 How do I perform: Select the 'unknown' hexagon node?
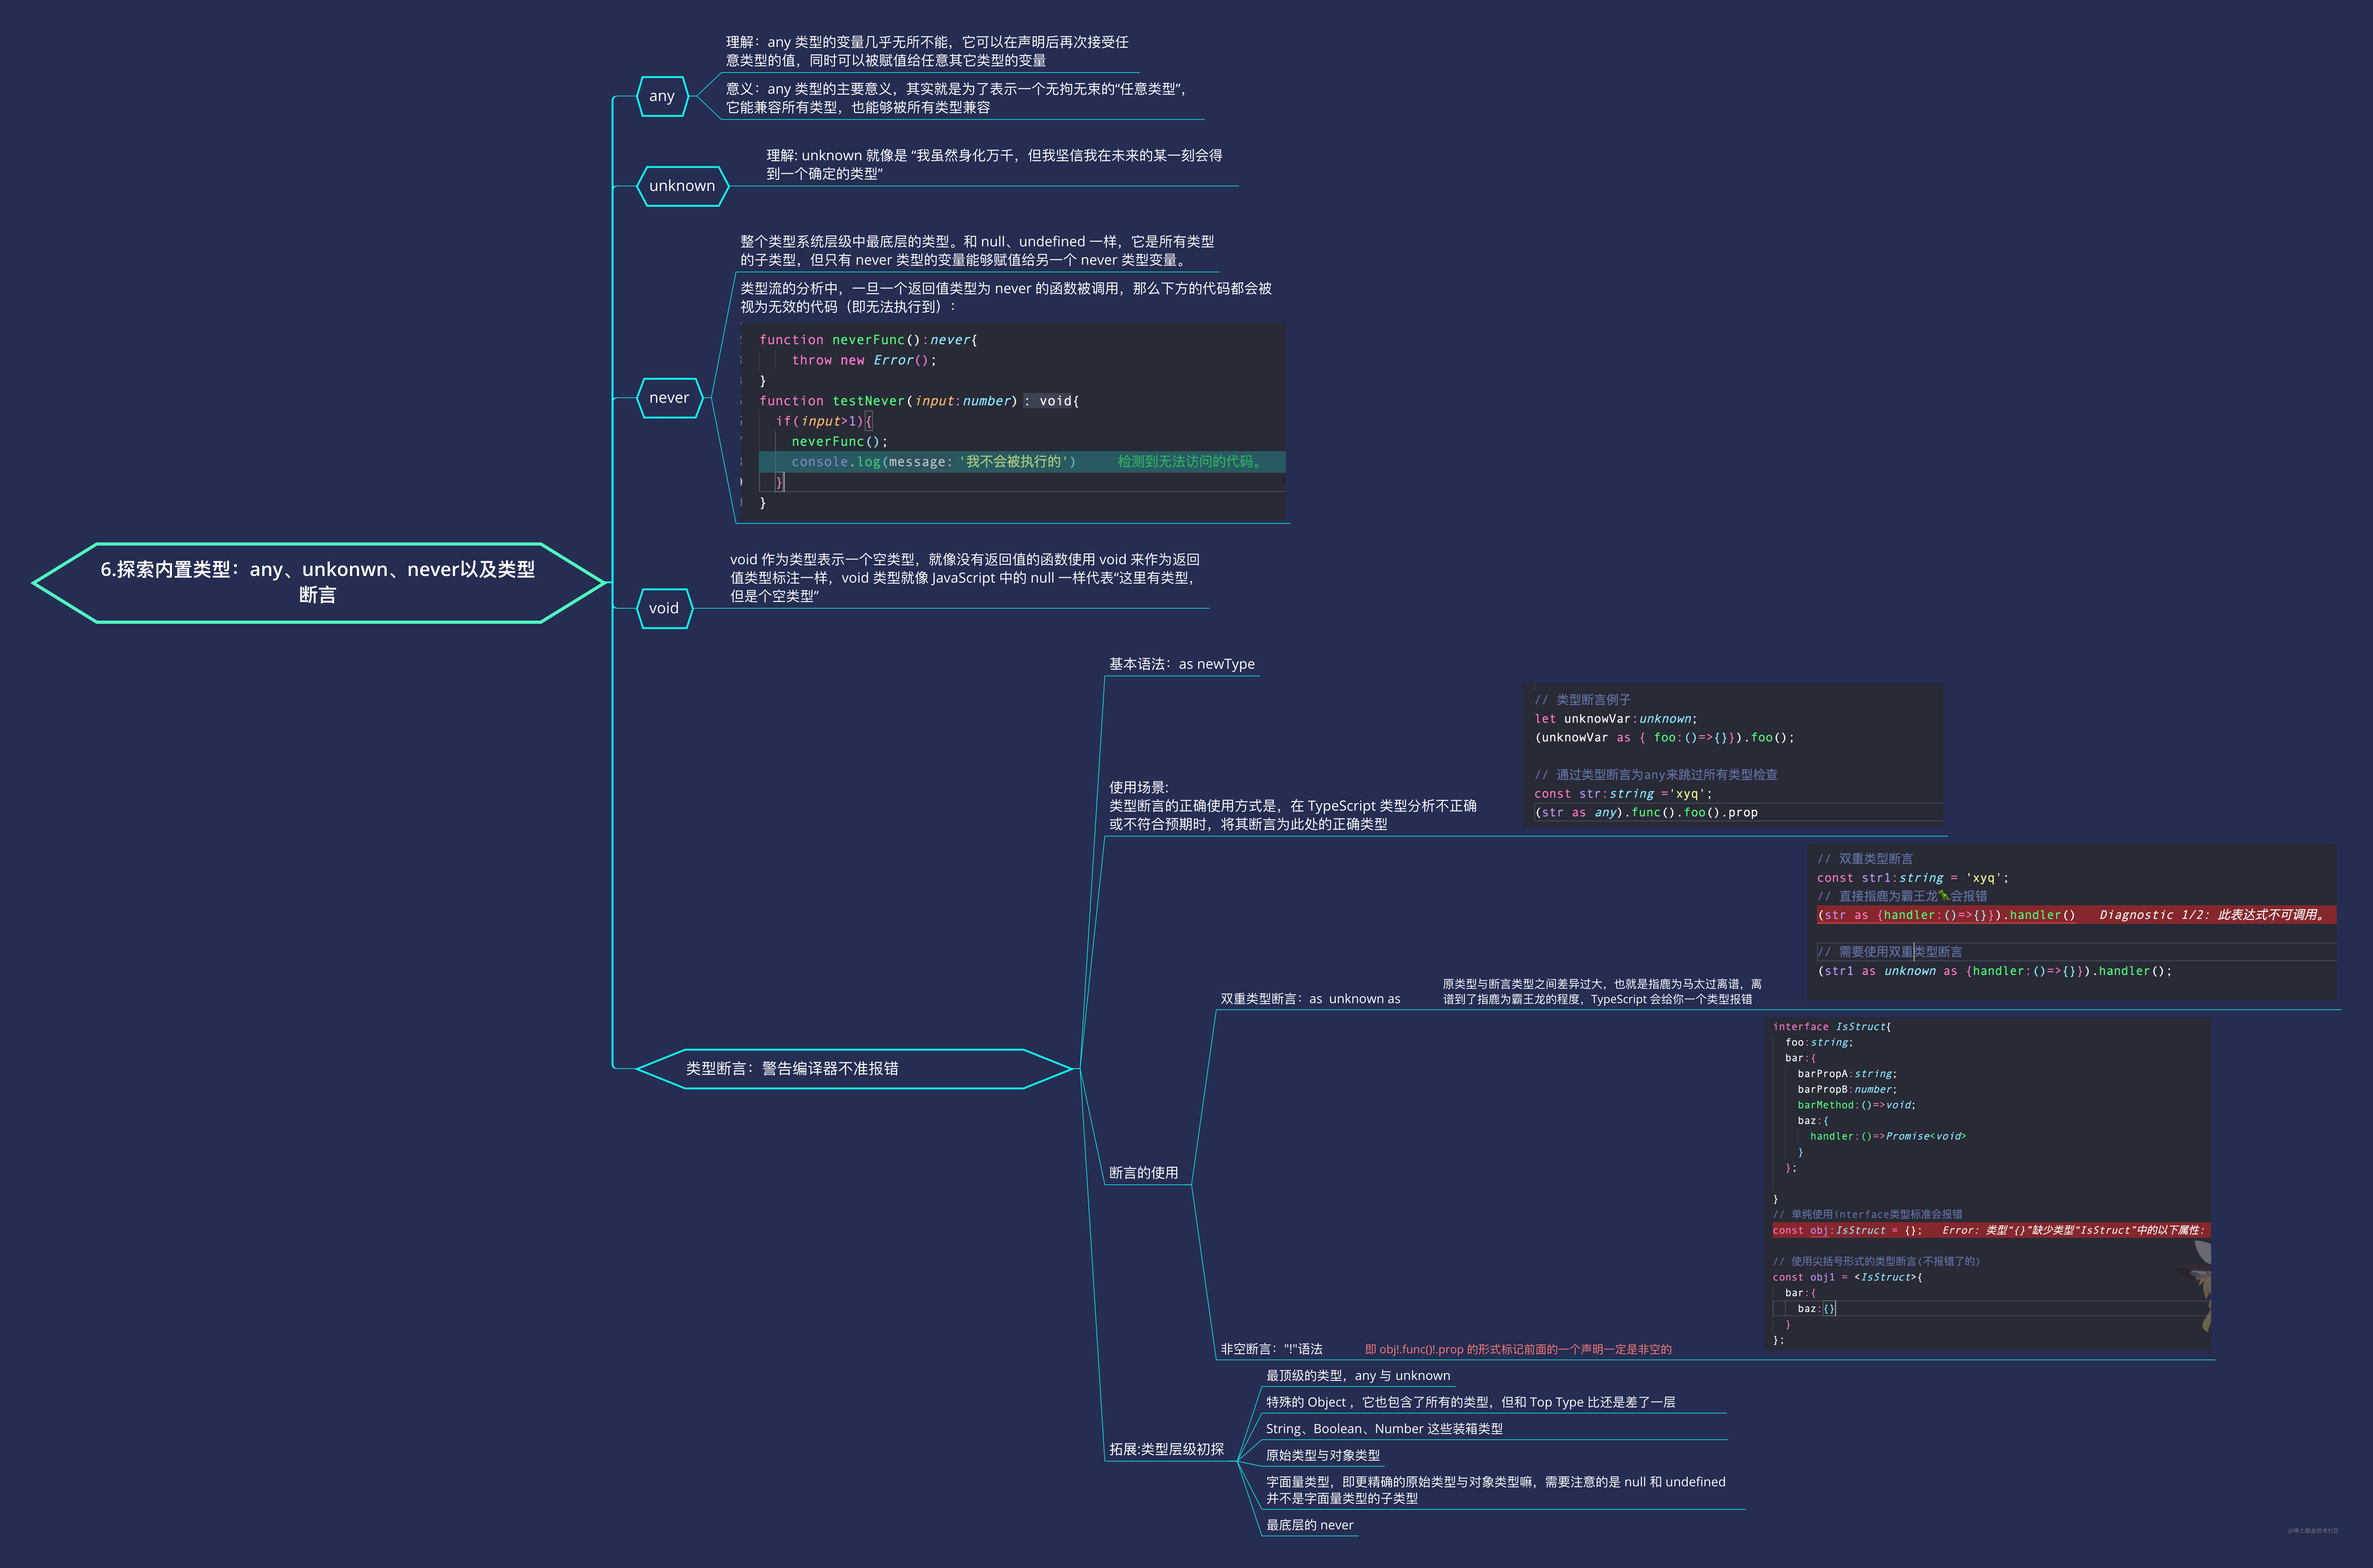(682, 186)
